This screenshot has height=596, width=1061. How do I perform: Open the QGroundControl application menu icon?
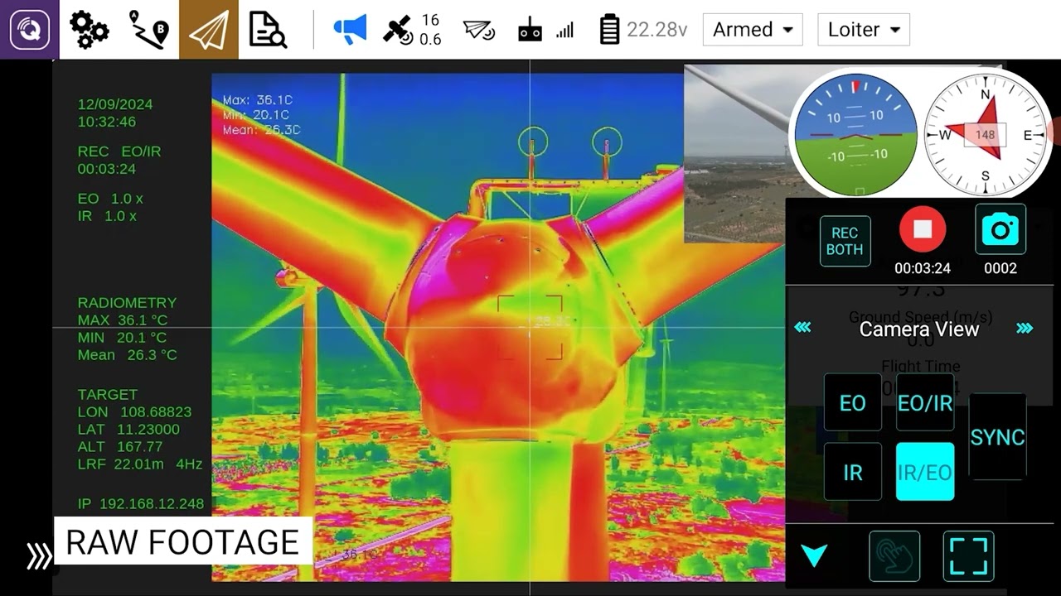pos(29,30)
